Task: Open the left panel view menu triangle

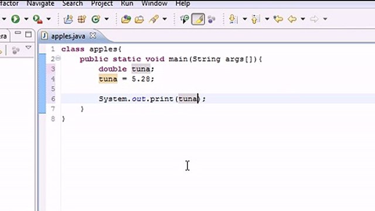Action: 29,47
